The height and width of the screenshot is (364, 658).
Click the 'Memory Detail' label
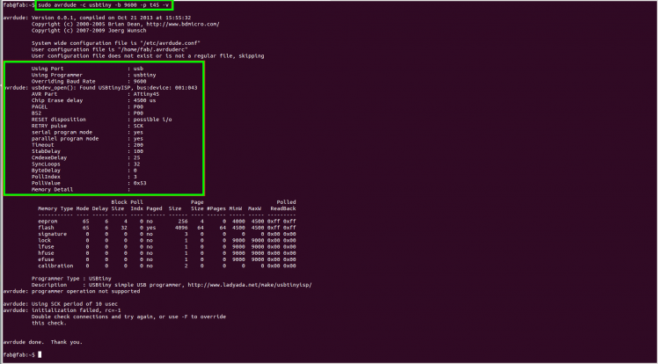tap(52, 190)
